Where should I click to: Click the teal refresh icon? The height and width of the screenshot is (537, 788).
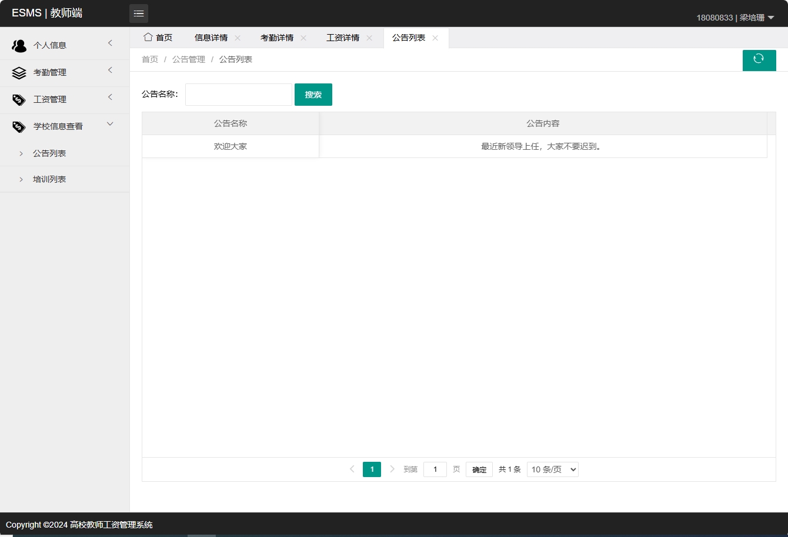pyautogui.click(x=759, y=60)
